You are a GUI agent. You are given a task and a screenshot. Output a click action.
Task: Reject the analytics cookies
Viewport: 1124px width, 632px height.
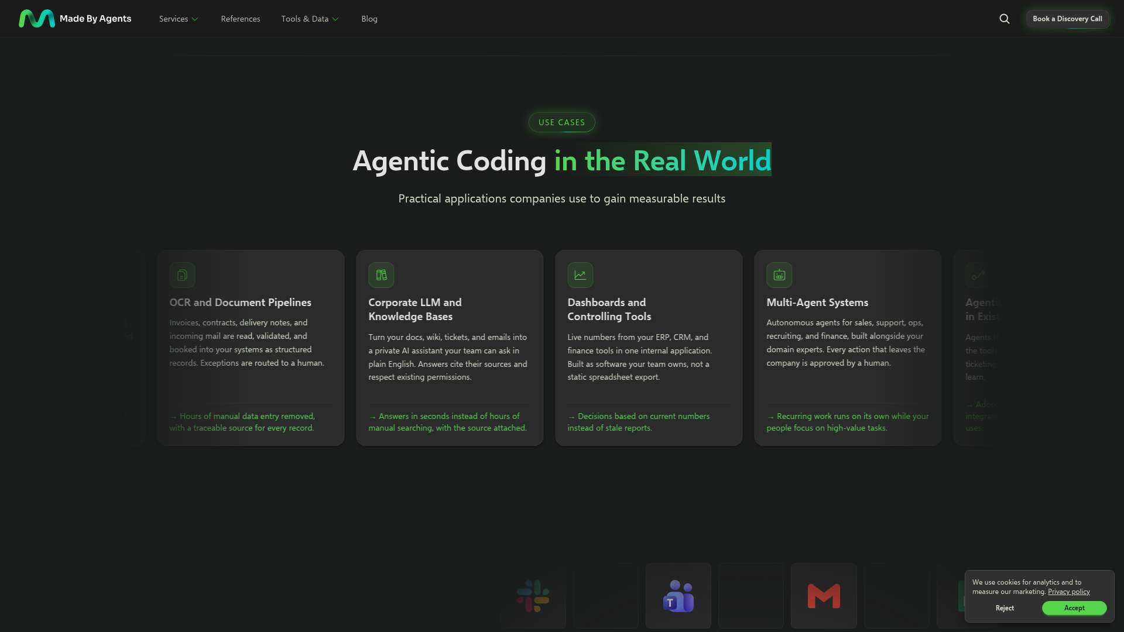pyautogui.click(x=1005, y=608)
